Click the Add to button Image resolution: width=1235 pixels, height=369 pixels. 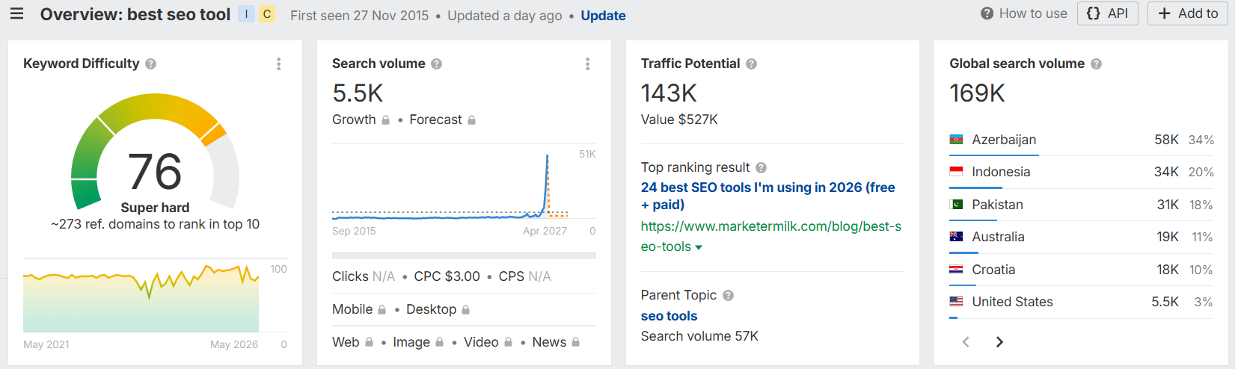click(x=1188, y=13)
